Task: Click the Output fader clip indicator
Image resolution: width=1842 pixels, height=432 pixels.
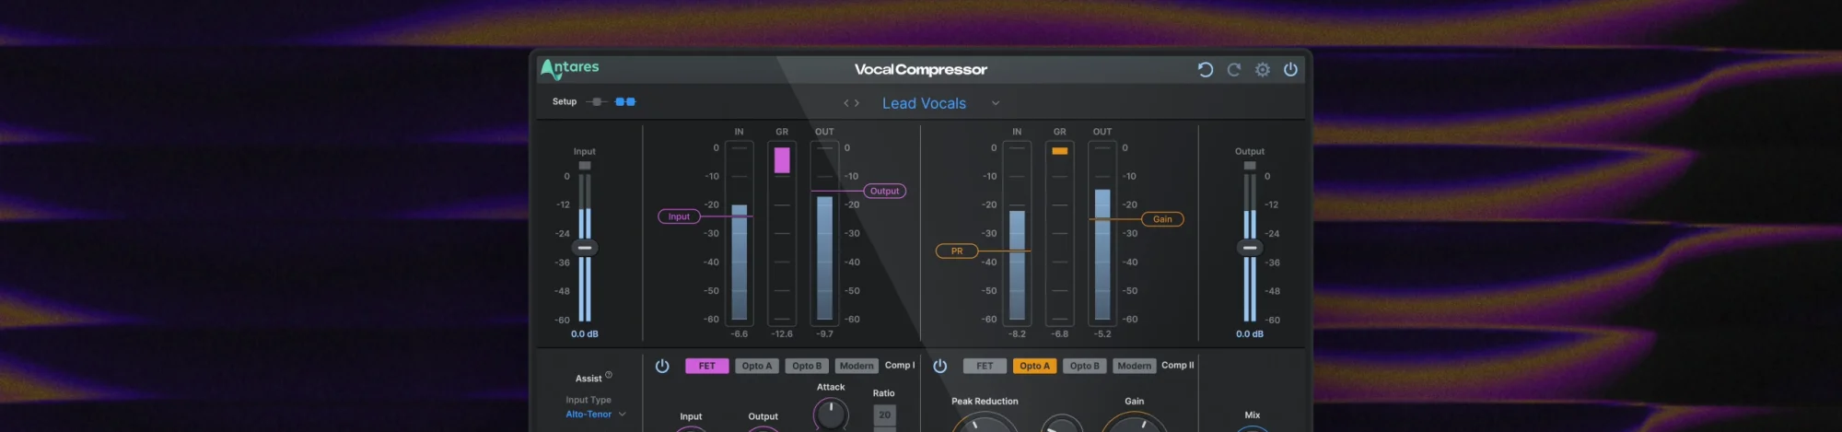Action: [x=1250, y=166]
